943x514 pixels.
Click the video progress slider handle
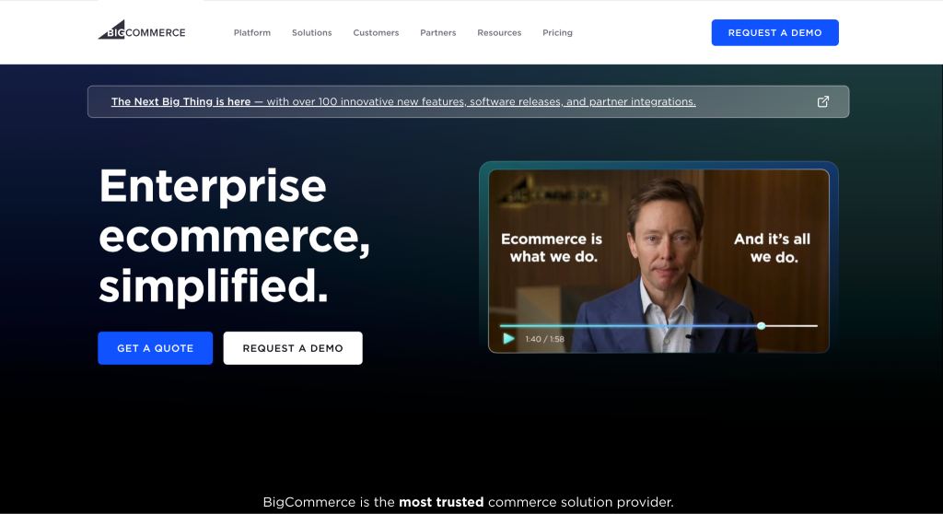[762, 325]
